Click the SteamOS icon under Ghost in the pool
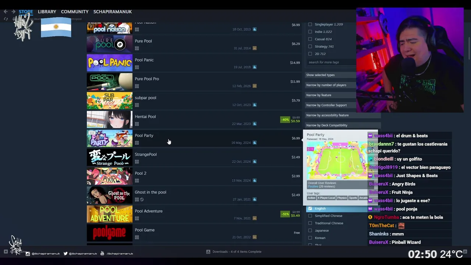This screenshot has height=265, width=471. (x=142, y=199)
